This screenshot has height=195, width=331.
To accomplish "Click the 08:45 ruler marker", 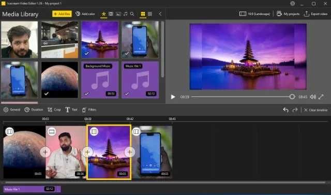I will click(172, 119).
